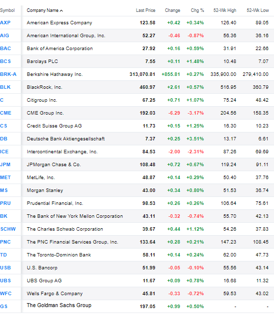
Task: Click PNC 52-week low 108.45
Action: tap(261, 242)
